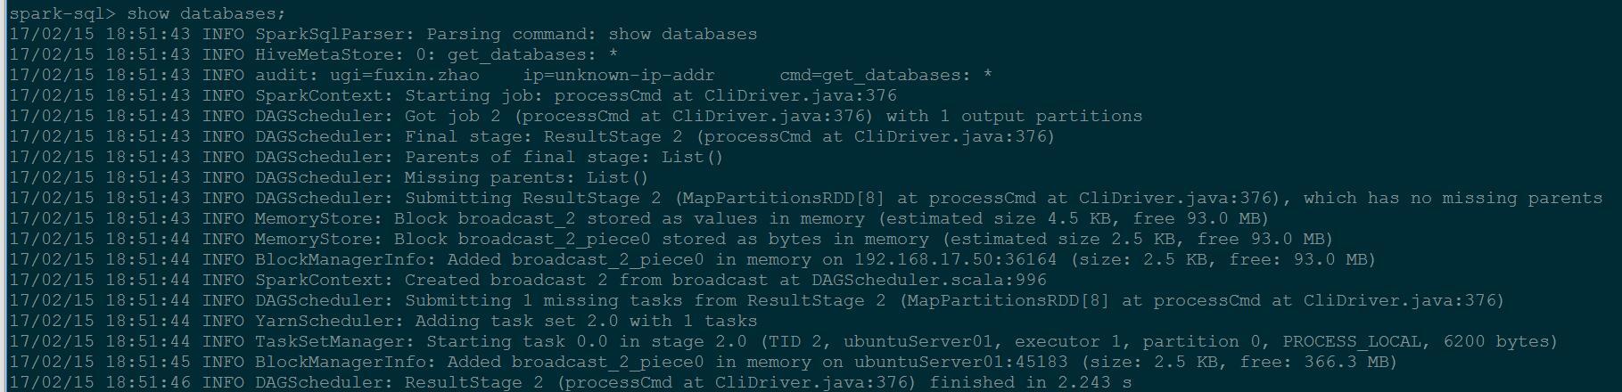Click MemoryStore broadcast_2_piece0 stored as bytes line

tap(671, 239)
